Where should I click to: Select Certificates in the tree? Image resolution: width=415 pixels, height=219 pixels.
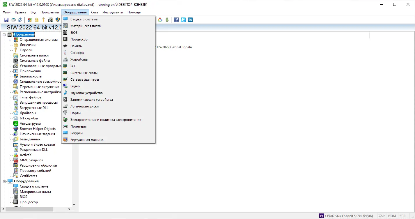point(29,176)
